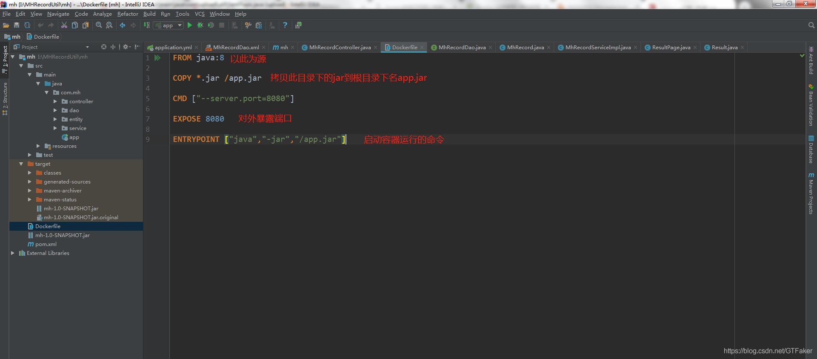Click the Redo arrow icon
The height and width of the screenshot is (359, 817).
pyautogui.click(x=51, y=25)
